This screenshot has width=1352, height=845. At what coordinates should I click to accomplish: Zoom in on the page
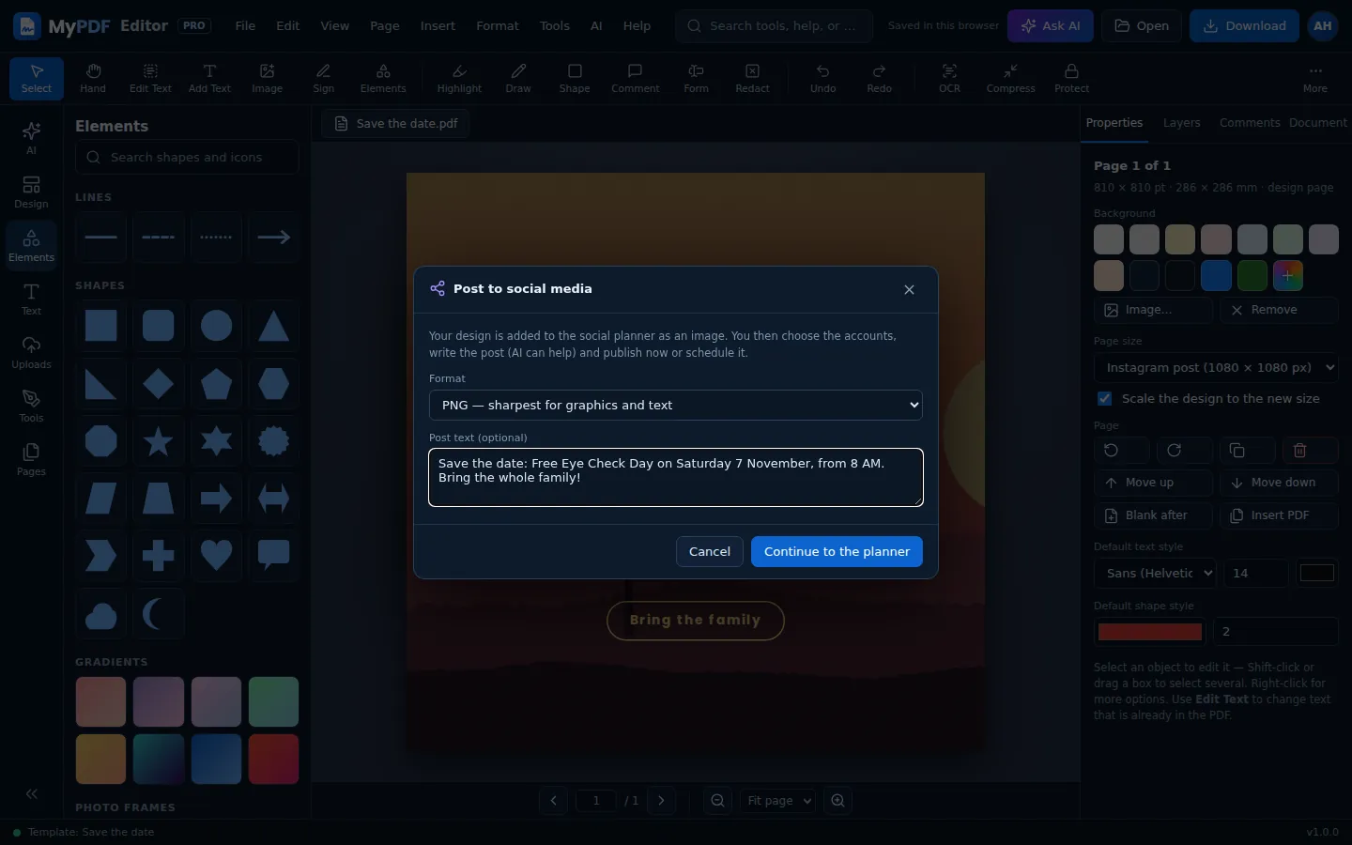[x=838, y=801]
